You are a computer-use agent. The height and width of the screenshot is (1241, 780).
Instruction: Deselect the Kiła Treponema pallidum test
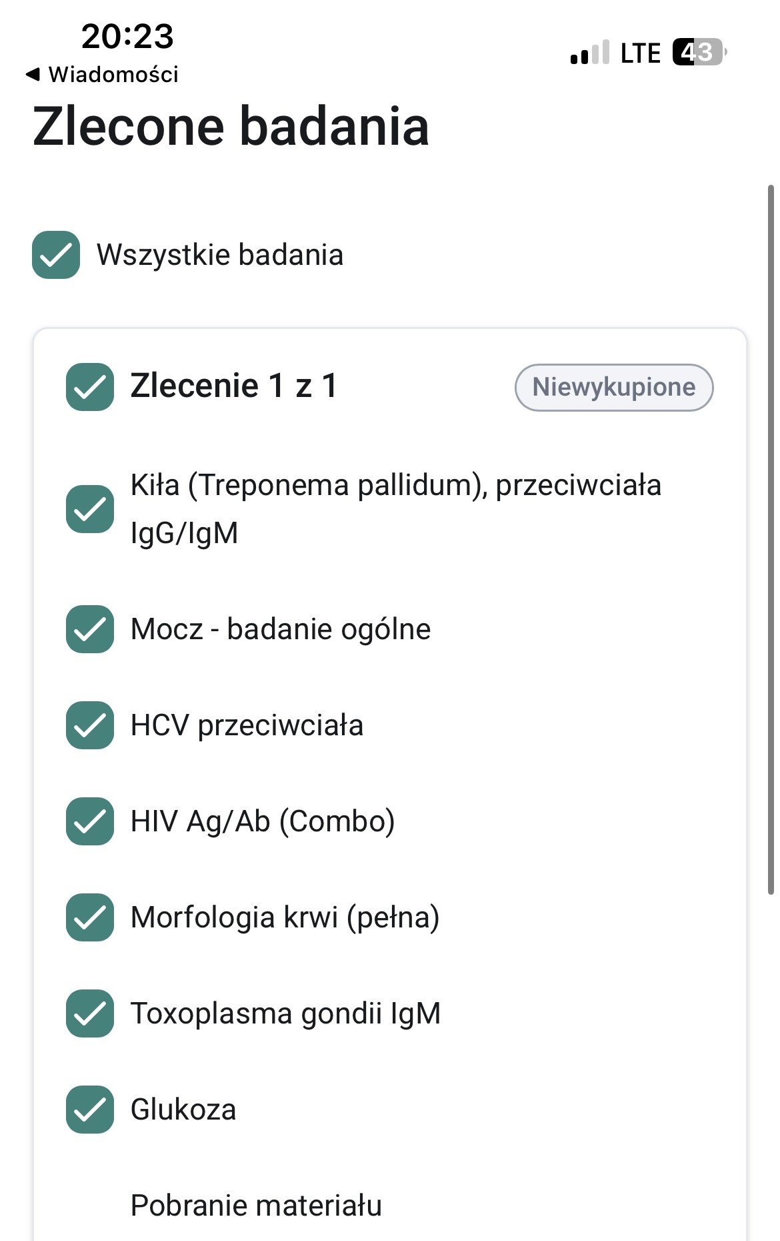(90, 509)
